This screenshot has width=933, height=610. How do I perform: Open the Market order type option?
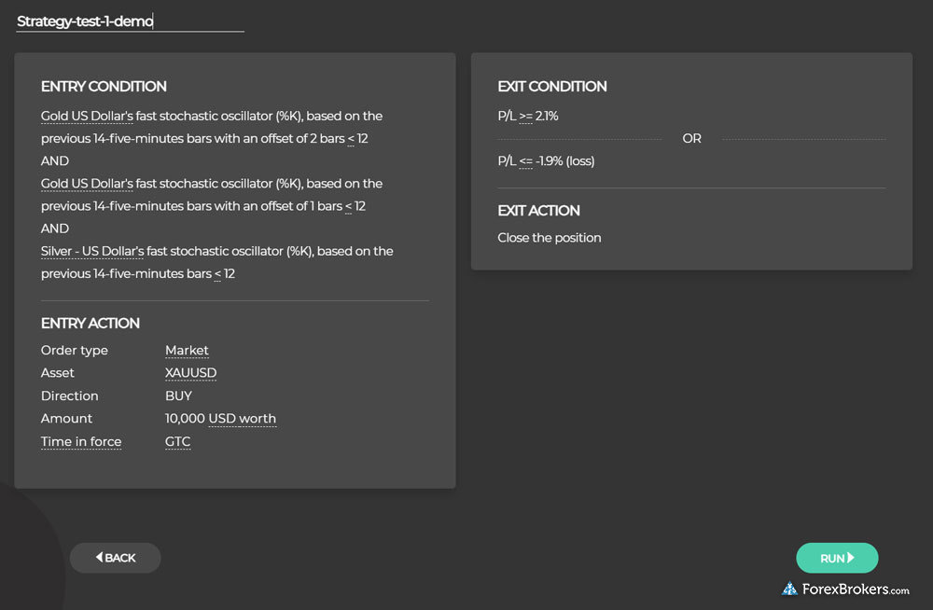coord(187,351)
